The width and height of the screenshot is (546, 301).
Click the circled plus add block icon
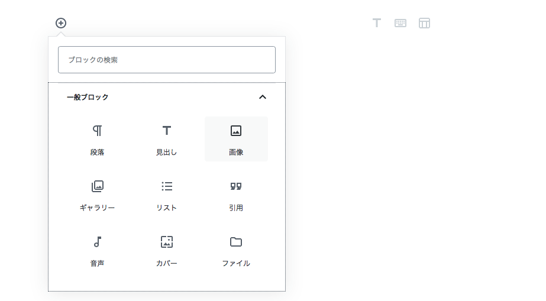pos(61,23)
